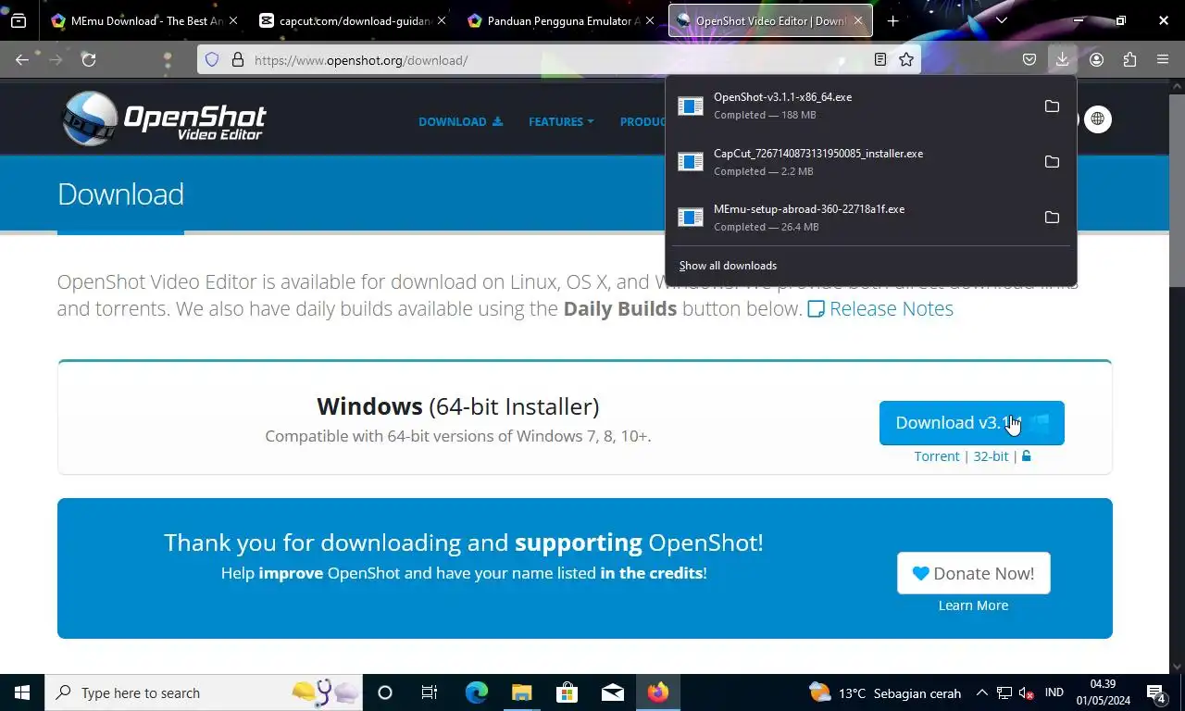Click the volume muted speaker icon
The image size is (1185, 711).
[x=1027, y=692]
